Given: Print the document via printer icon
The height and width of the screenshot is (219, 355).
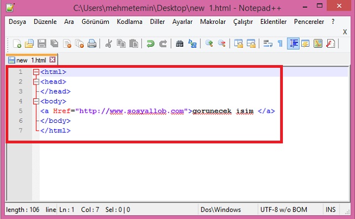Looking at the screenshot, I should (92, 43).
